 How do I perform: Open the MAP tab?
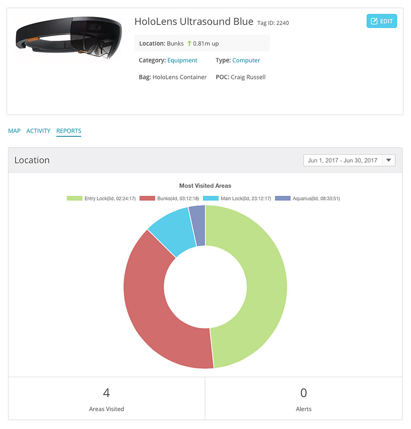pos(14,131)
